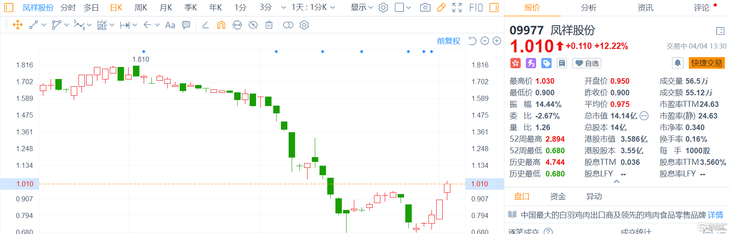Click the zoom in plus icon on chart
This screenshot has height=234, width=730.
497,41
